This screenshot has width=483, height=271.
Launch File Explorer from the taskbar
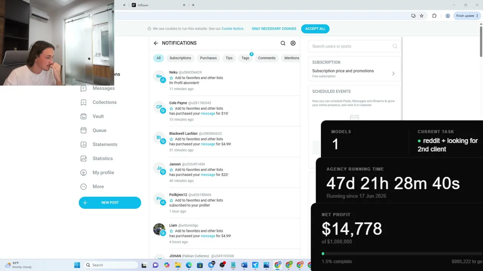point(178,265)
